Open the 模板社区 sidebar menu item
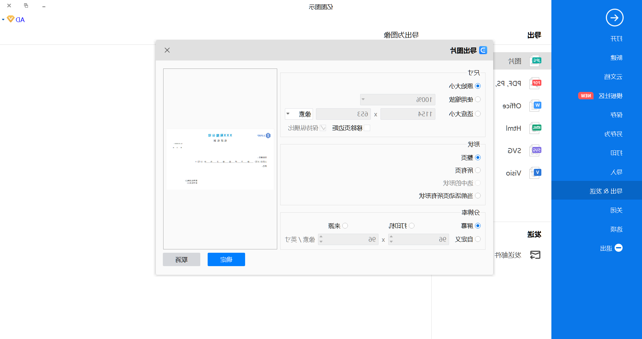The image size is (642, 339). click(x=611, y=96)
